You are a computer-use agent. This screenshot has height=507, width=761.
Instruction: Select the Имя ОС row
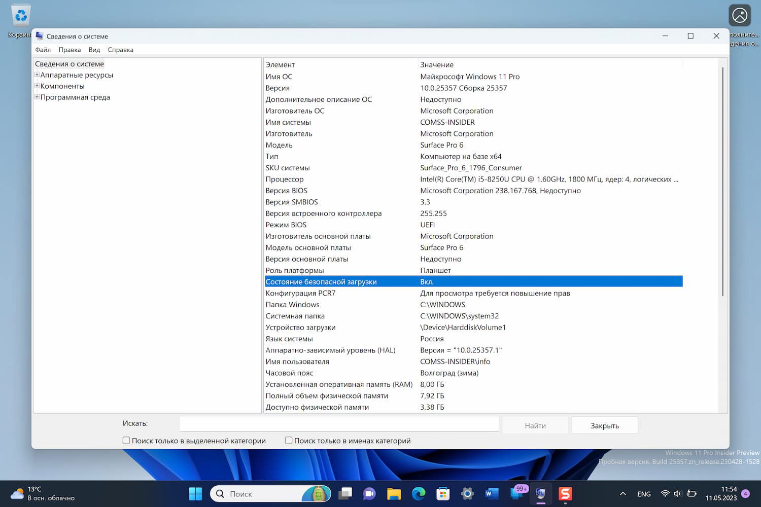pos(473,77)
